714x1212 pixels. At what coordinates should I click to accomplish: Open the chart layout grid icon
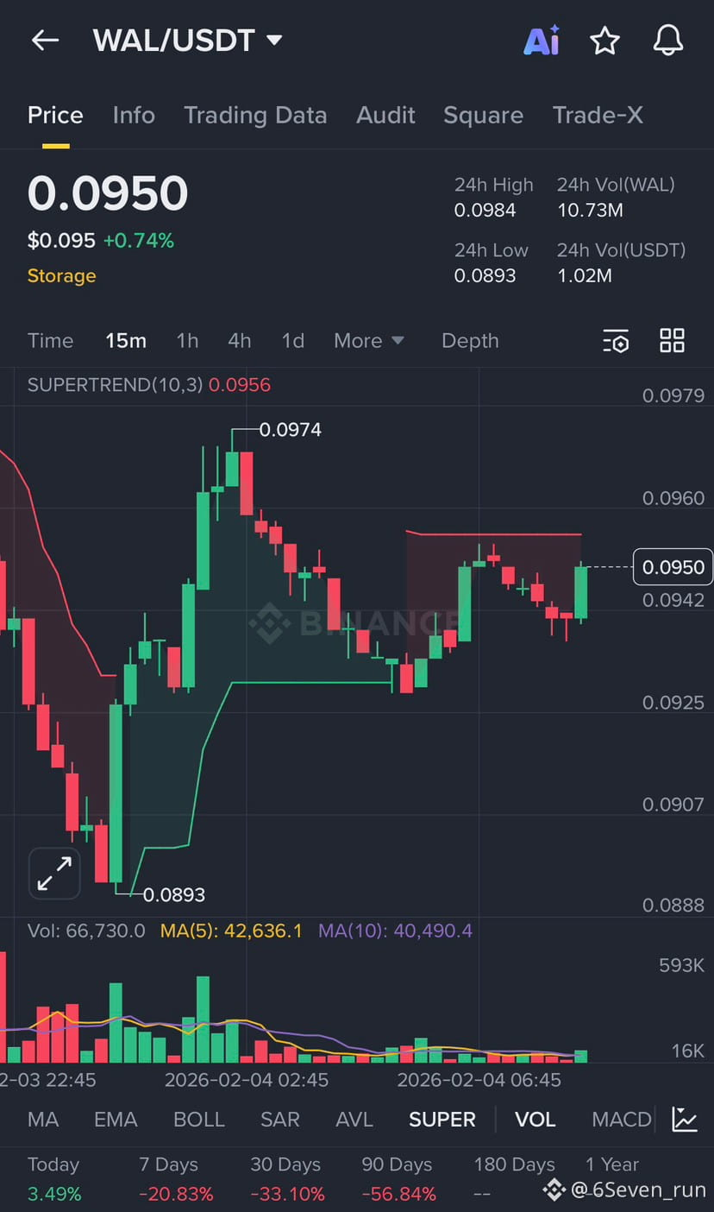pyautogui.click(x=672, y=341)
